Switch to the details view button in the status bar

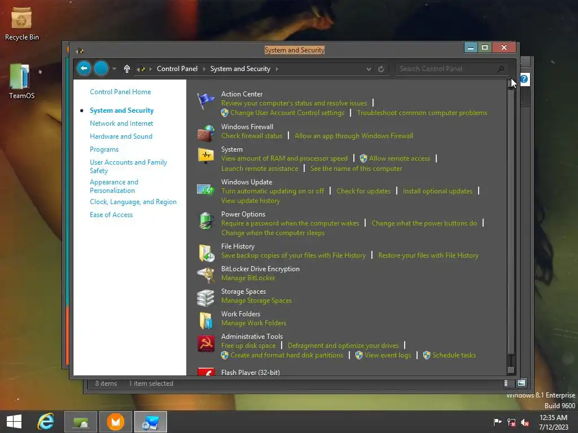(x=506, y=383)
